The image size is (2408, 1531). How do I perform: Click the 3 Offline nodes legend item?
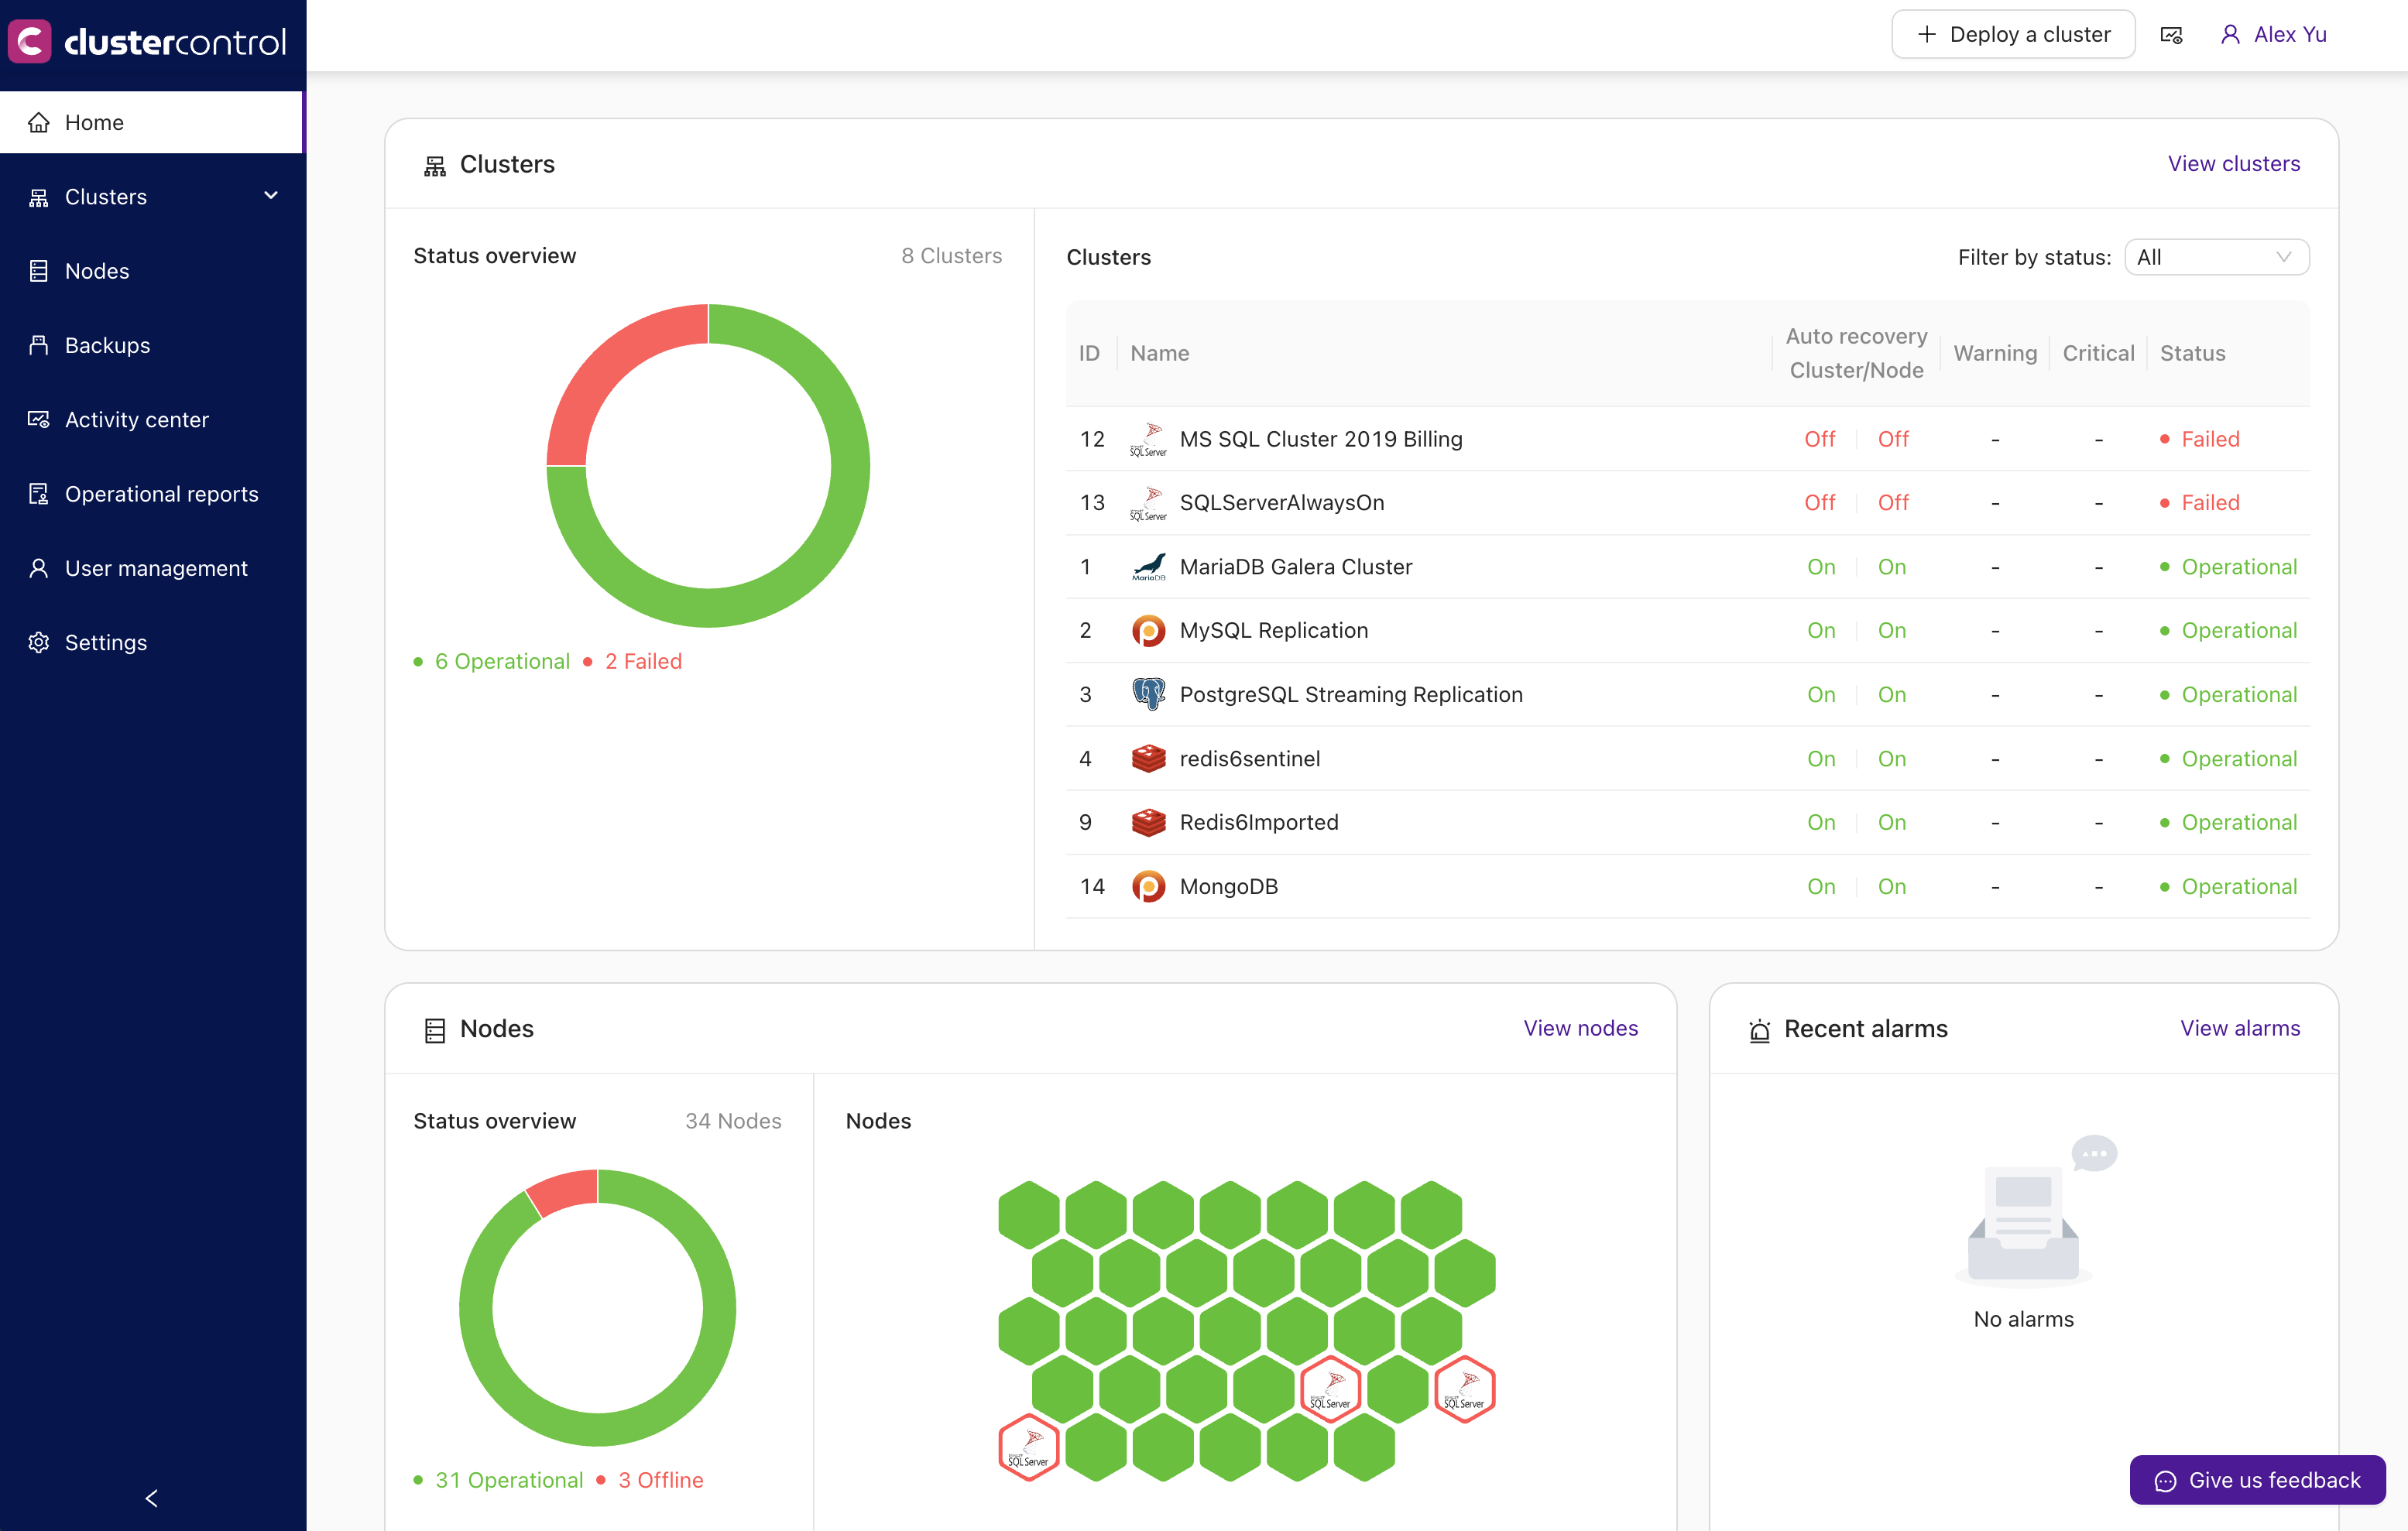pyautogui.click(x=650, y=1480)
